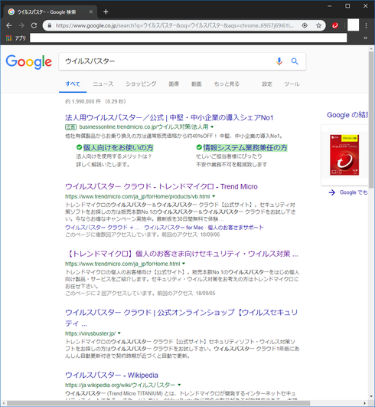Switch to the ショッピング tab
The width and height of the screenshot is (375, 407).
click(x=141, y=84)
